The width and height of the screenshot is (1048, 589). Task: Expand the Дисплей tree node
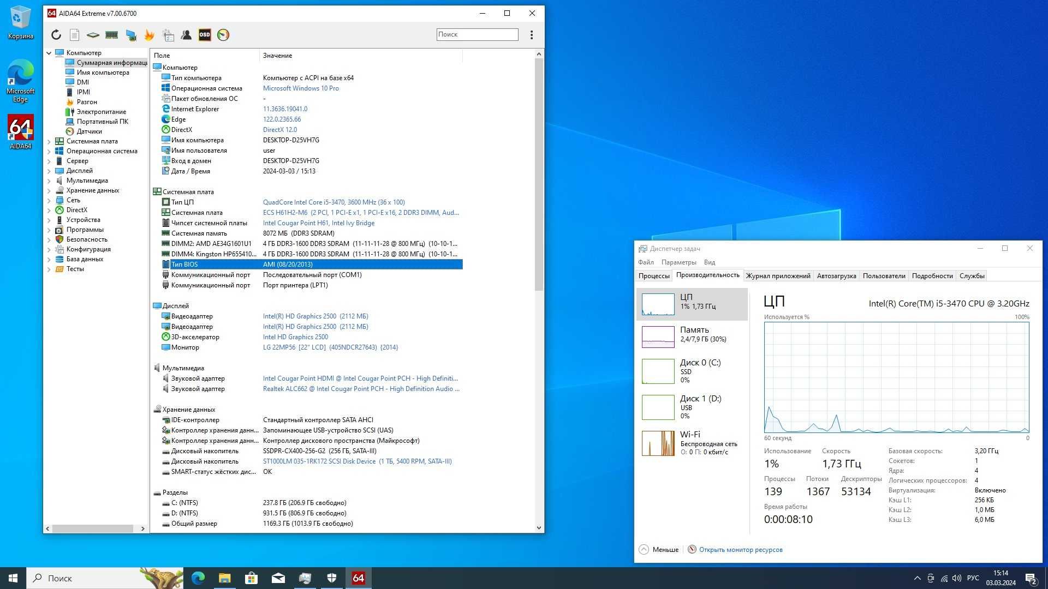49,171
